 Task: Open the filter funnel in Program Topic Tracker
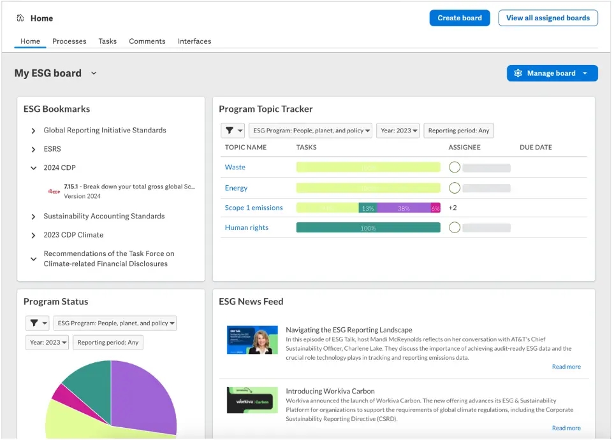(233, 131)
